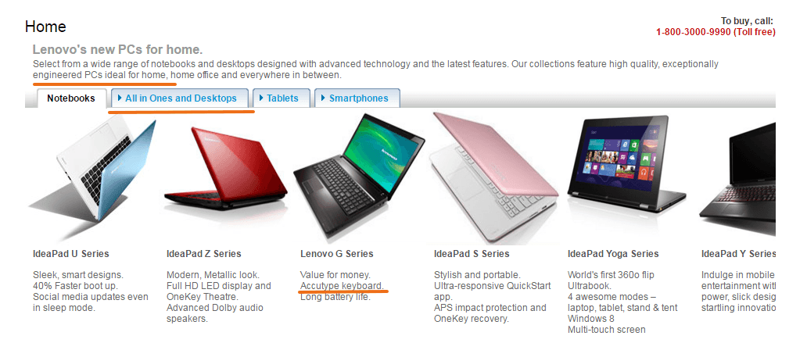Open the IdeaPad S Series heading

click(x=472, y=254)
